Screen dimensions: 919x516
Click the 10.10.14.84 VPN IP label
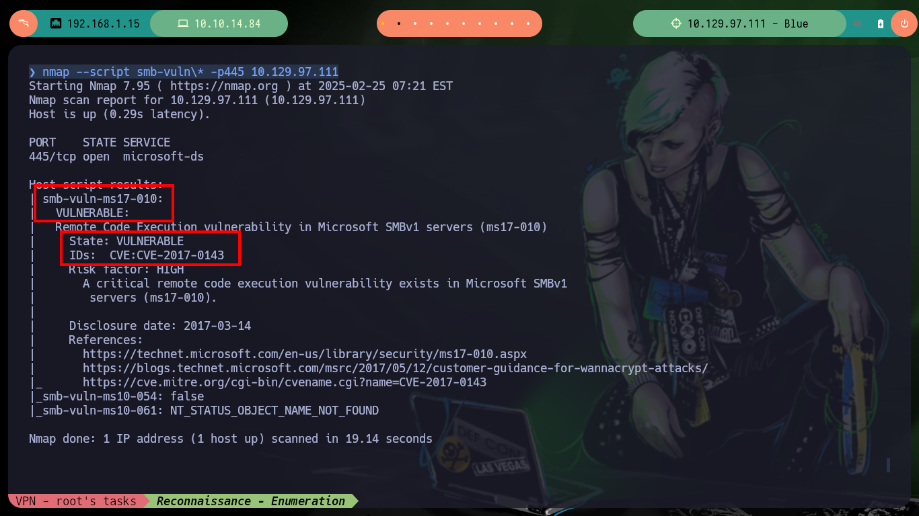pos(227,24)
